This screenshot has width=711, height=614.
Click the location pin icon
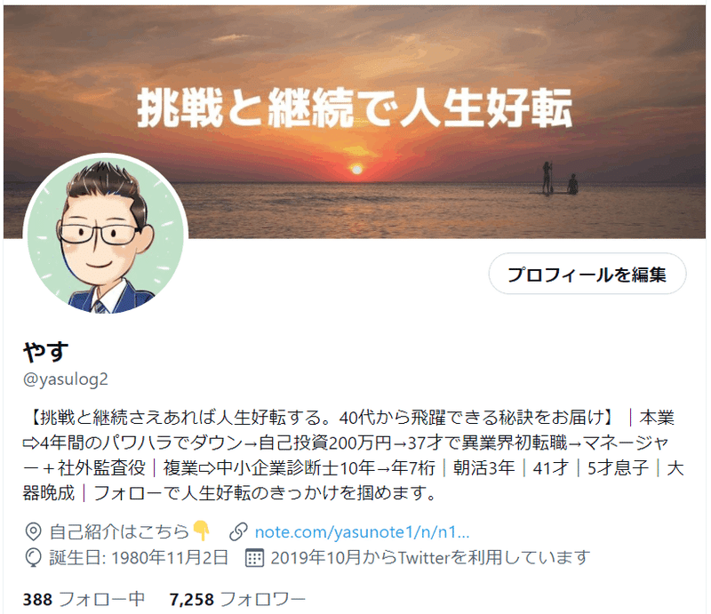(x=33, y=532)
